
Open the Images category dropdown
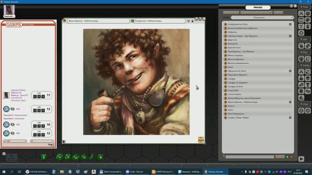(262, 17)
